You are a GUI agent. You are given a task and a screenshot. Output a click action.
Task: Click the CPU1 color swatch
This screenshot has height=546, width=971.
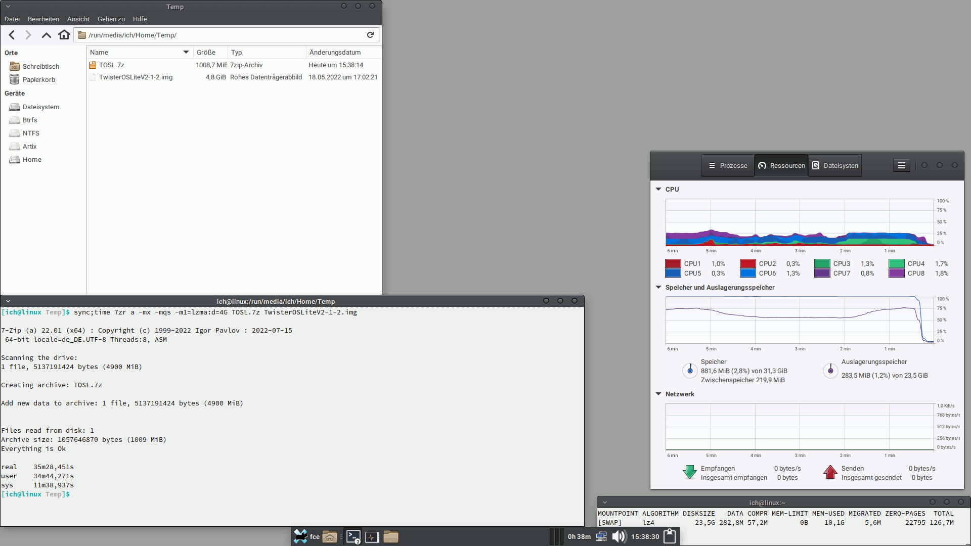673,264
